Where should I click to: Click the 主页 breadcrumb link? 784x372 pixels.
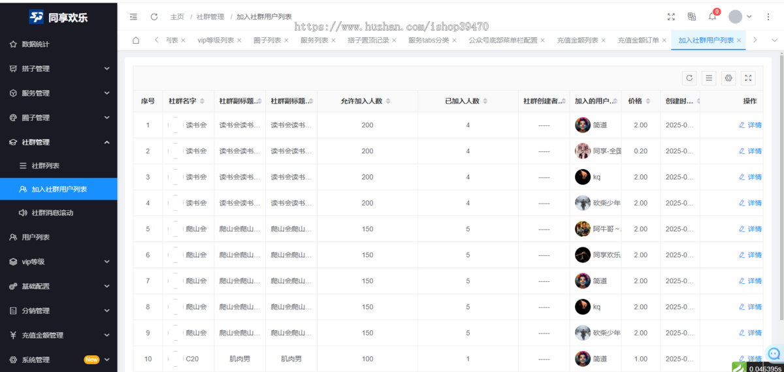(176, 17)
